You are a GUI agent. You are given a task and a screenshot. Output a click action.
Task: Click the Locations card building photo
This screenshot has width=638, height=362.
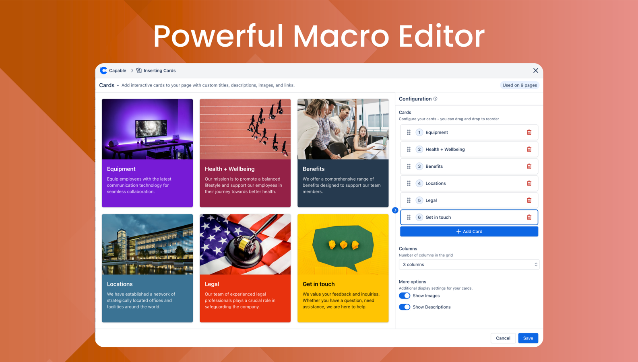(x=147, y=244)
